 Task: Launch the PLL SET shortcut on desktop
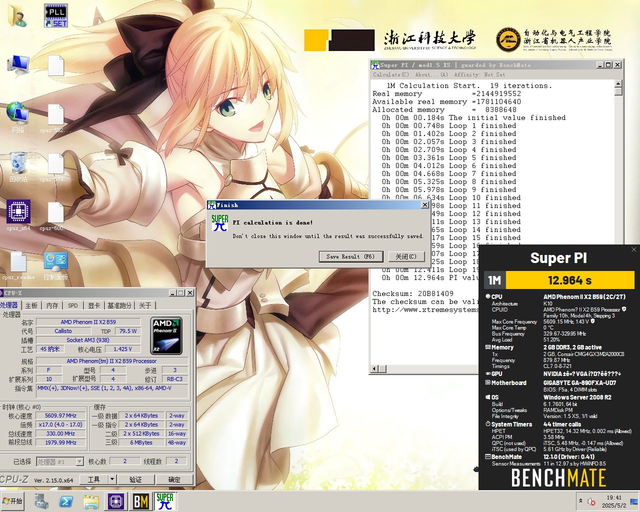coord(55,16)
